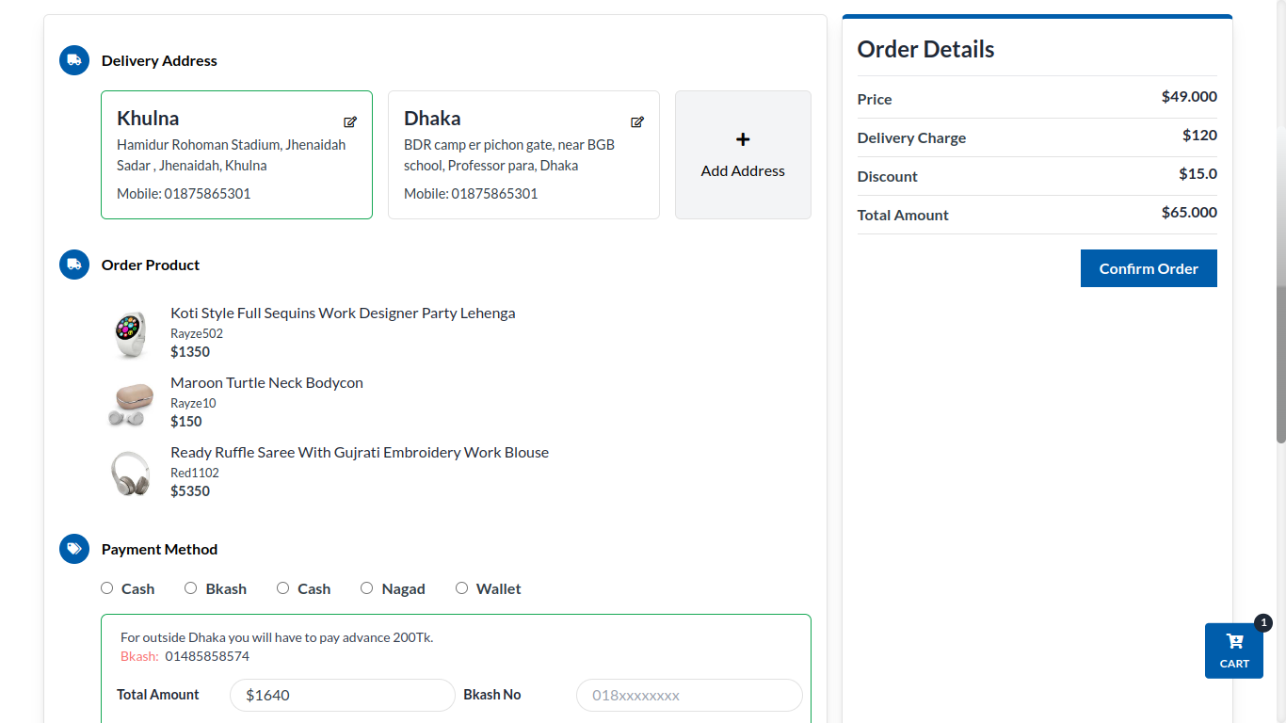The height and width of the screenshot is (723, 1286).
Task: Open Koti Style Full Sequins Lehenga product
Action: point(343,313)
